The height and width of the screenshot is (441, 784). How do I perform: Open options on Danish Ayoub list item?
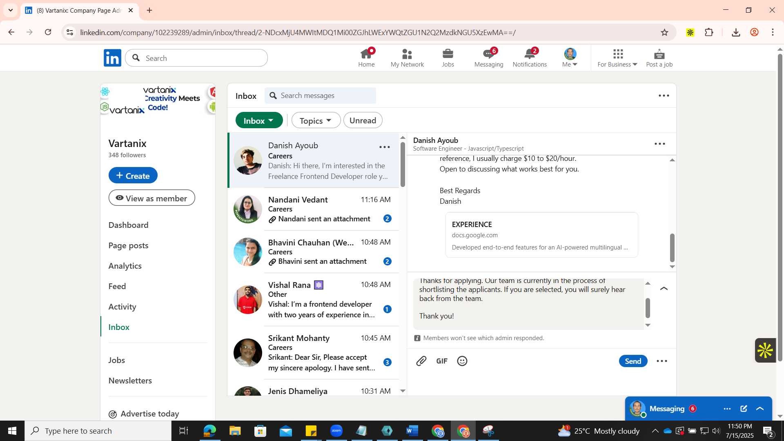385,147
